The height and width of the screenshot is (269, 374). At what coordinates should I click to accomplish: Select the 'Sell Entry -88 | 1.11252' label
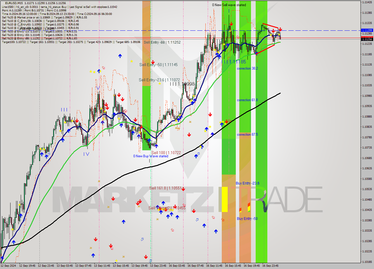click(162, 42)
